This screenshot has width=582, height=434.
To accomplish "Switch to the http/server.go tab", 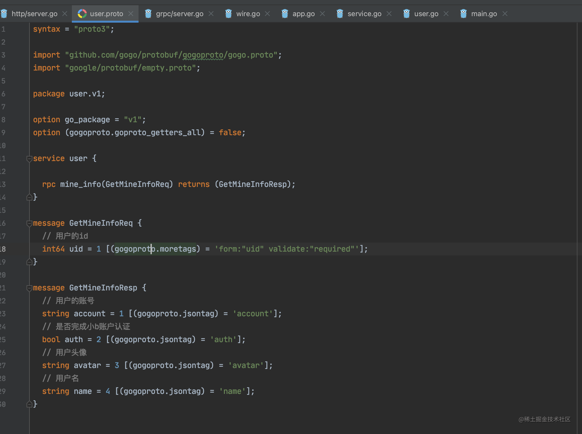I will tap(35, 14).
